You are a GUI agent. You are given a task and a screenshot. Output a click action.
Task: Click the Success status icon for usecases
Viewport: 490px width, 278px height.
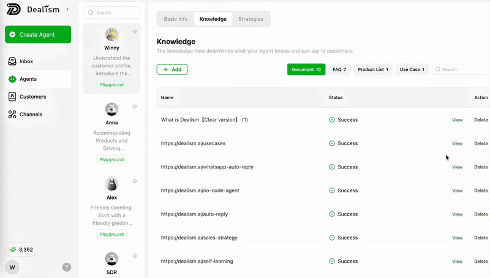[x=332, y=143]
